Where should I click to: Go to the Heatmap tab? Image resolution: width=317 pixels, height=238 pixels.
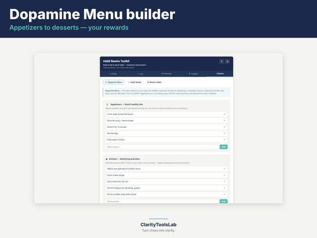(166, 73)
